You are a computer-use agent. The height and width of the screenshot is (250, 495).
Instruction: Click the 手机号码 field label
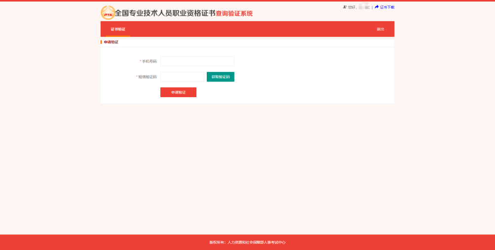pyautogui.click(x=149, y=62)
